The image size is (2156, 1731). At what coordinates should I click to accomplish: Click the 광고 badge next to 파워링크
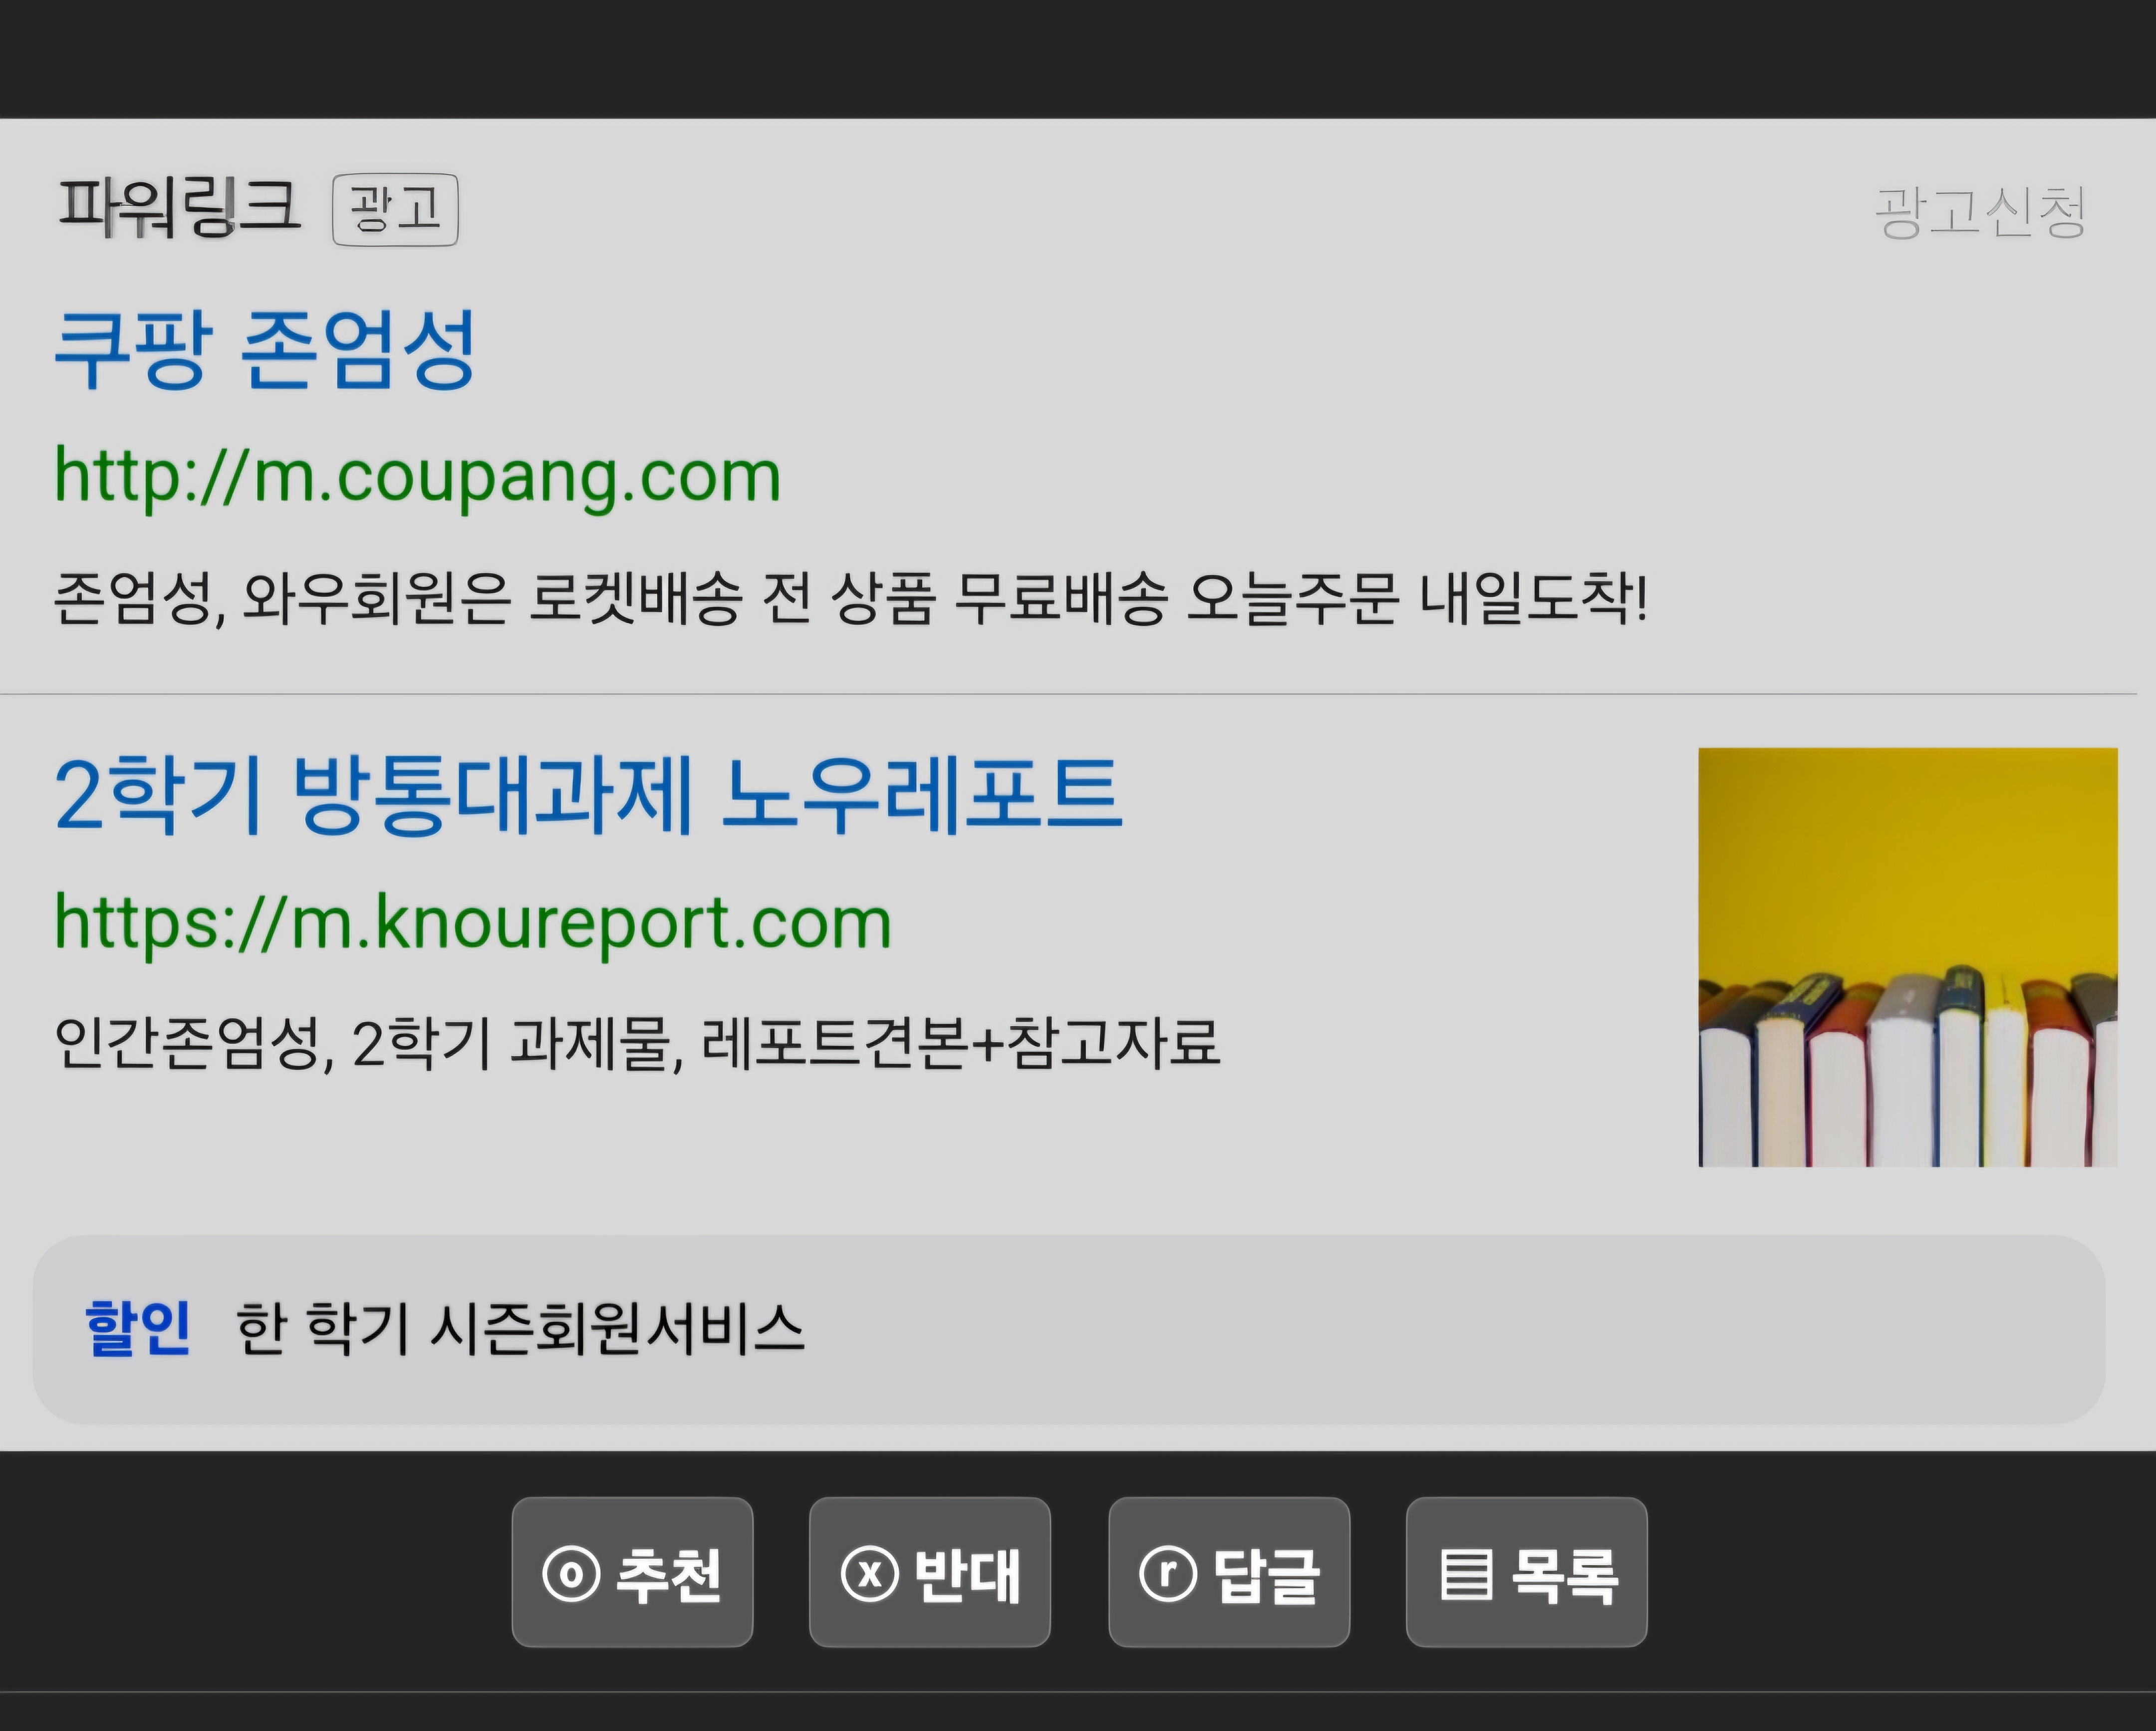[395, 209]
